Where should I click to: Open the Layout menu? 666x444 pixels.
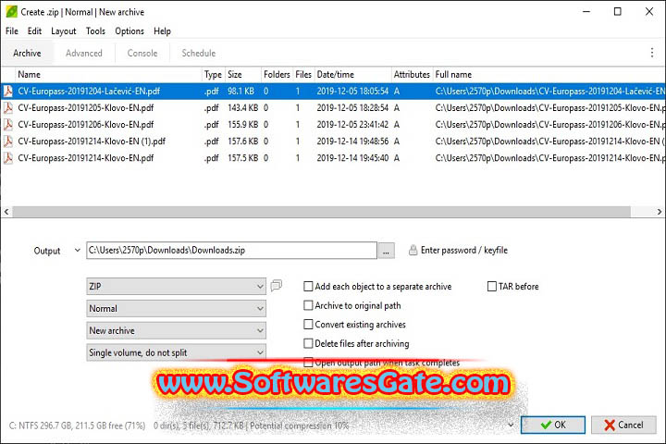coord(63,31)
